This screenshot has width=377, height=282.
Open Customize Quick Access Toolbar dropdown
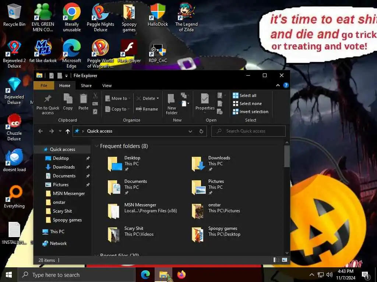(x=66, y=76)
